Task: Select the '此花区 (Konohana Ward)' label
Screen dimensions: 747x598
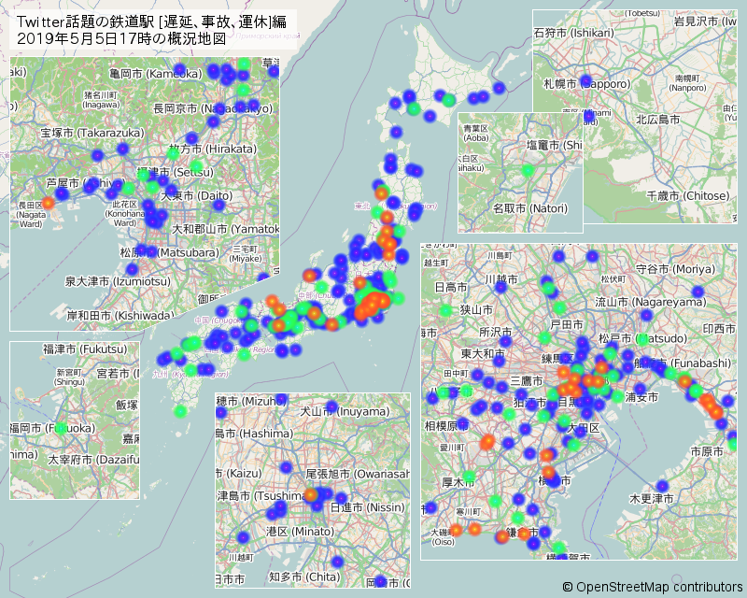Action: coord(125,213)
